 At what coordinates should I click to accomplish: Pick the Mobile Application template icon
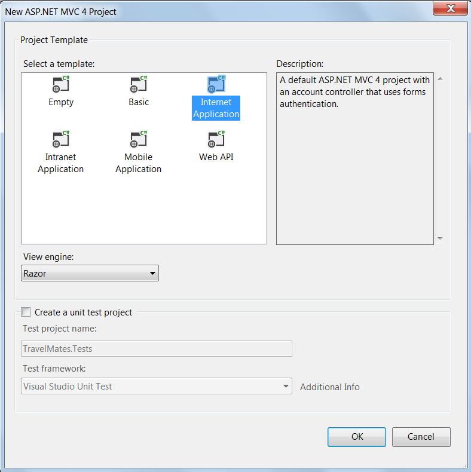[139, 139]
